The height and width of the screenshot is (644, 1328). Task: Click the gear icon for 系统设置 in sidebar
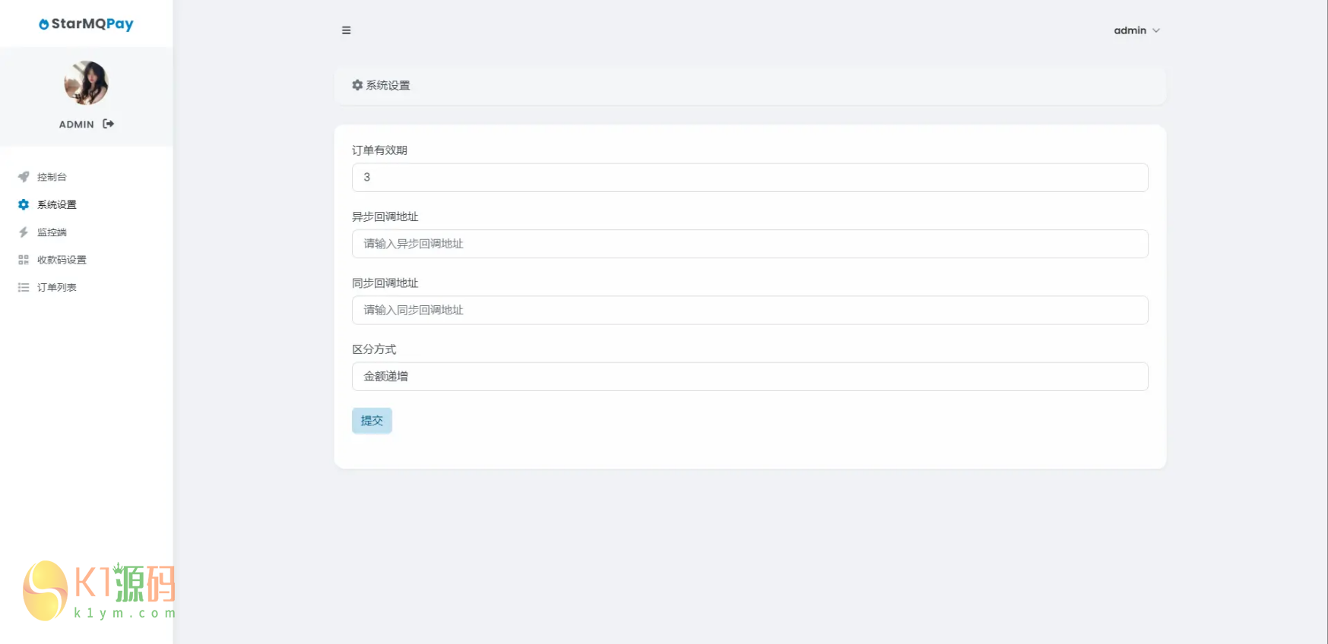[24, 204]
